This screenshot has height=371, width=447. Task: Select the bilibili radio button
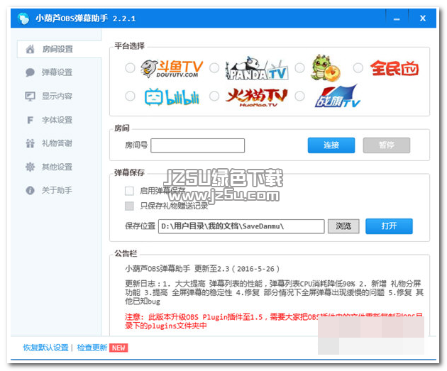click(x=130, y=96)
